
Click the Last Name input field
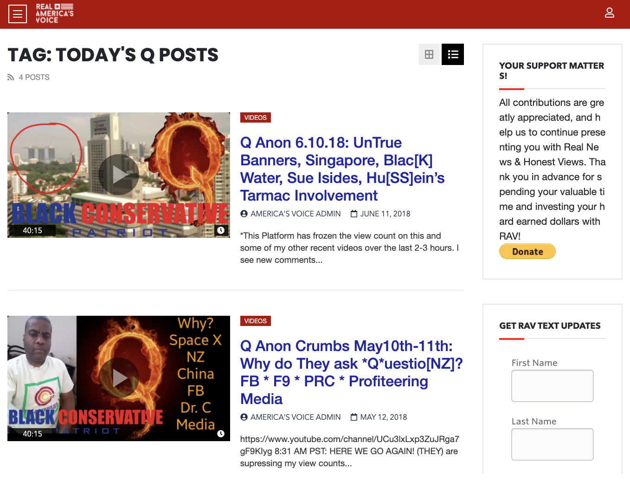click(552, 444)
